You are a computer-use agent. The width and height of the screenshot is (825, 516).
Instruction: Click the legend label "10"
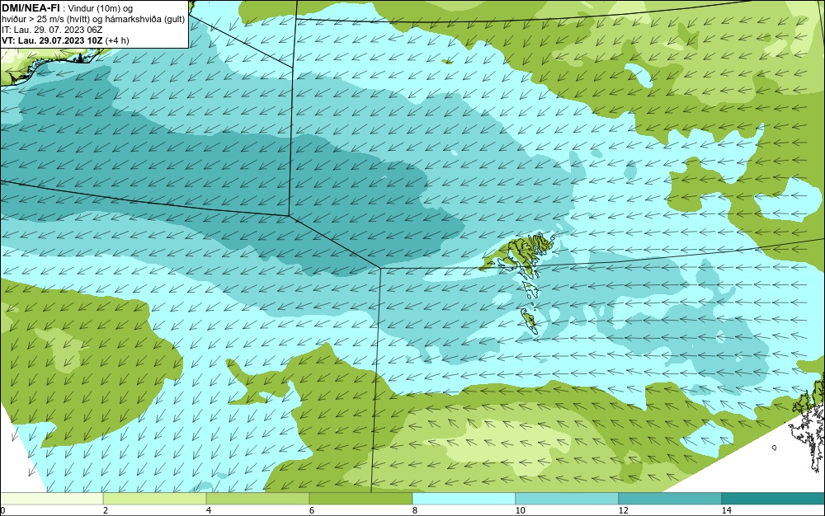pyautogui.click(x=520, y=510)
